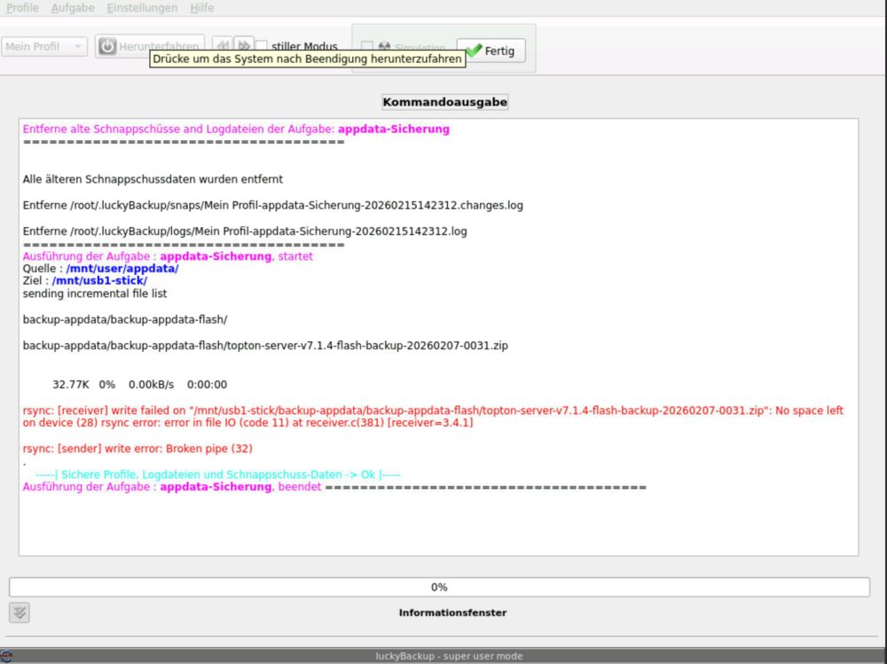Click the source path /mnt/user/appdata/
This screenshot has width=887, height=664.
tap(122, 269)
